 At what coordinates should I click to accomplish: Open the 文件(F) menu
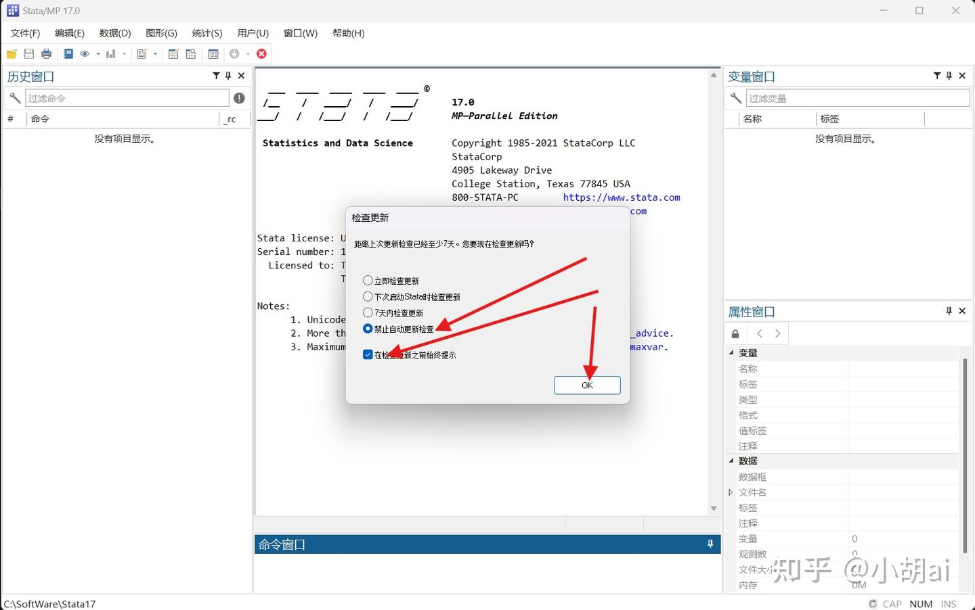[25, 33]
